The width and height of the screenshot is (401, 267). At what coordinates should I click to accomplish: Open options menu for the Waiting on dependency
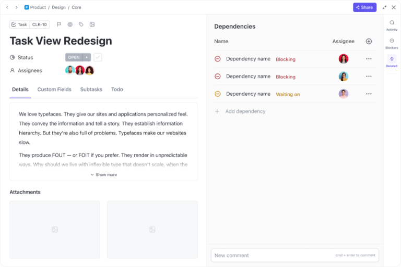(369, 94)
